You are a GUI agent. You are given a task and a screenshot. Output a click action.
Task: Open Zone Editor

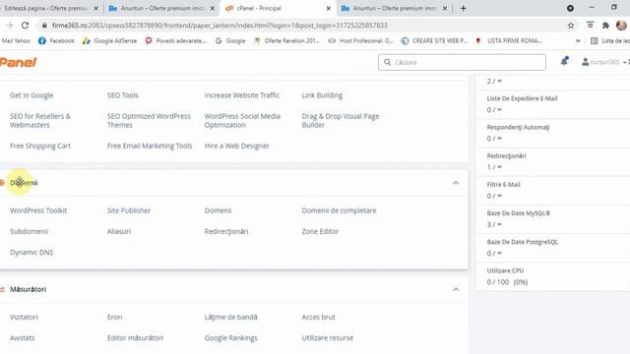tap(320, 231)
